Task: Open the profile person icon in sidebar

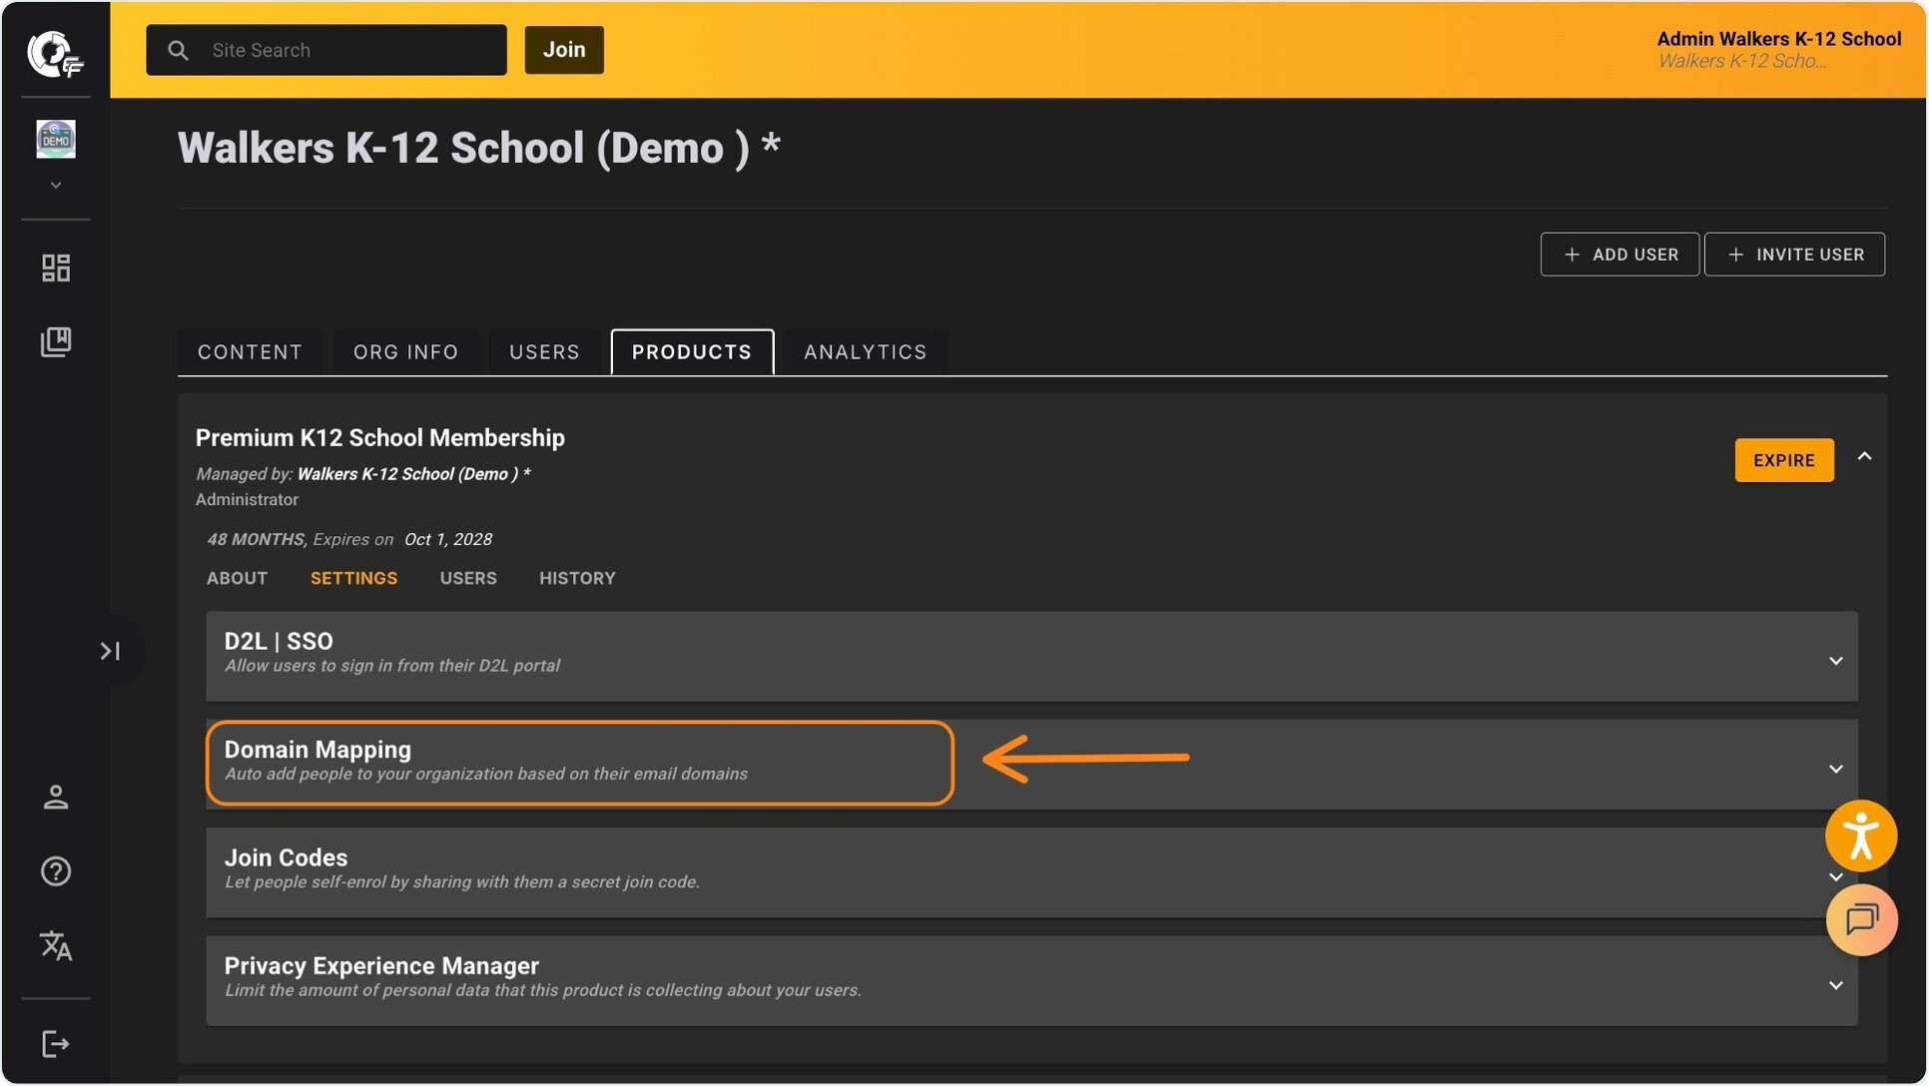Action: [x=56, y=797]
